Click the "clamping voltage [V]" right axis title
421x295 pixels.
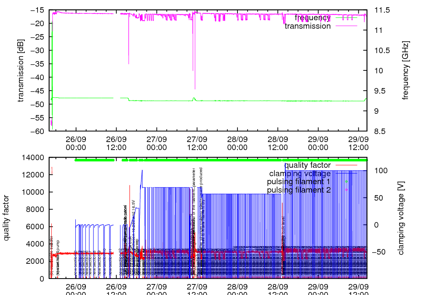click(401, 218)
